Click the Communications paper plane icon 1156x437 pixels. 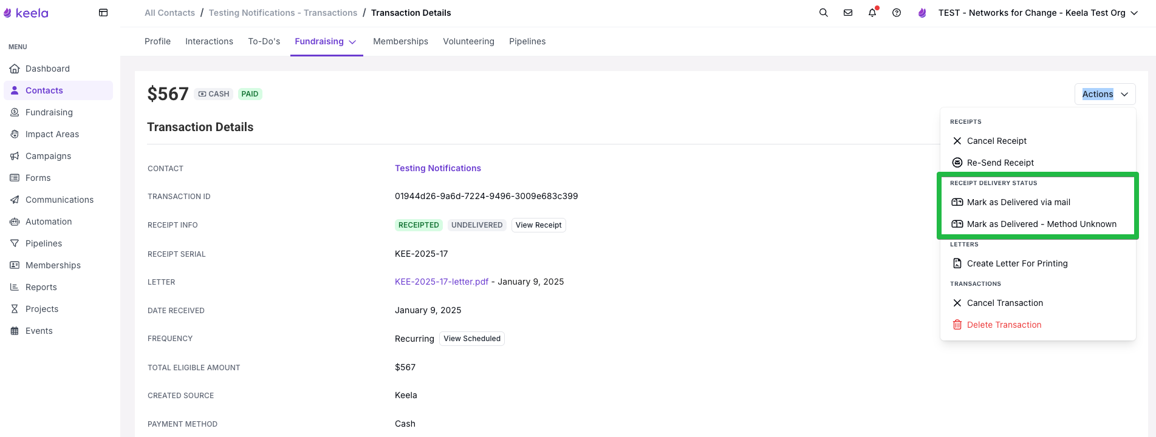[x=15, y=200]
